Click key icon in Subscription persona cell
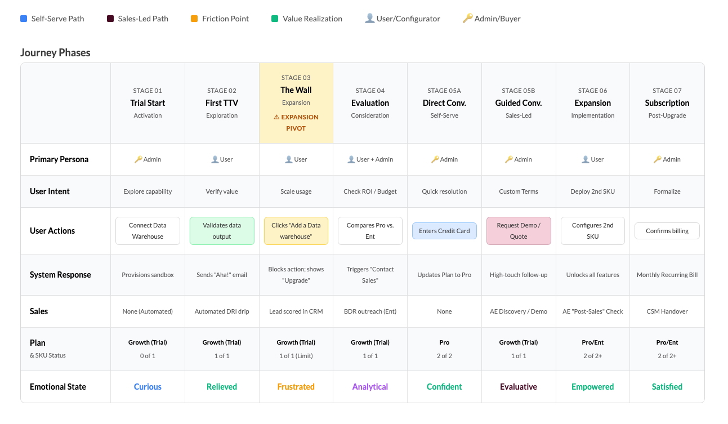 [x=657, y=159]
